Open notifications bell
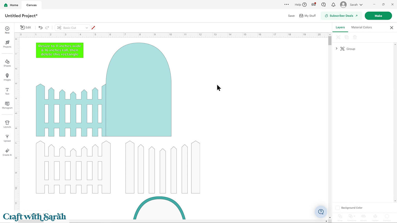Viewport: 397px width, 223px height. (333, 5)
